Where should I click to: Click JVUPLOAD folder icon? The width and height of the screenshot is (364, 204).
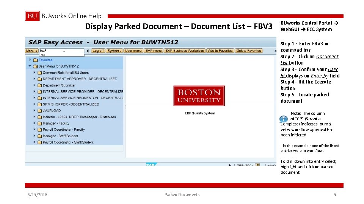pos(40,111)
